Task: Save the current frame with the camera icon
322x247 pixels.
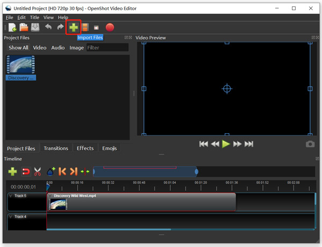Action: (310, 144)
